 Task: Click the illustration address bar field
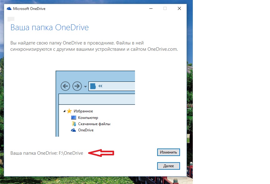coord(112,86)
